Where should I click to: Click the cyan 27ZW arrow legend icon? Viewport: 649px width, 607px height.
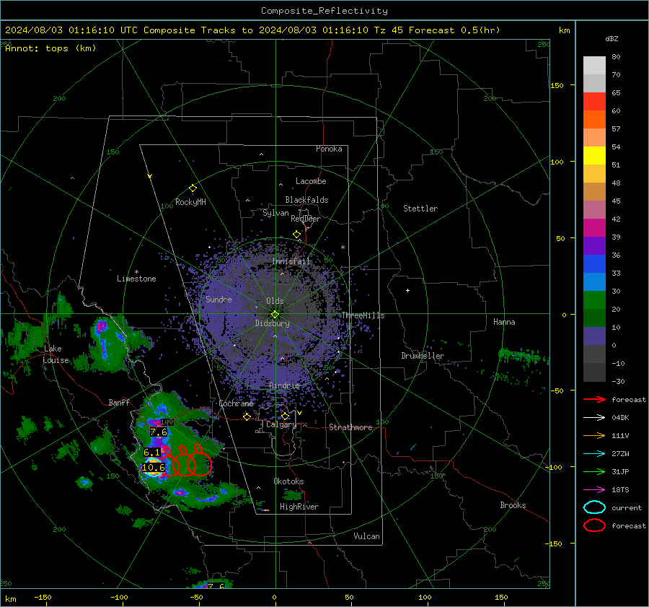click(x=594, y=454)
